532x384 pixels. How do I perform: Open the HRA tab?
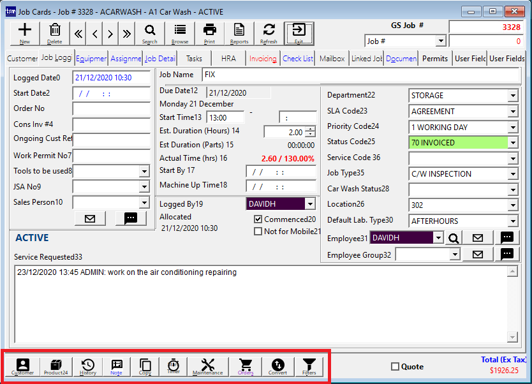[228, 58]
